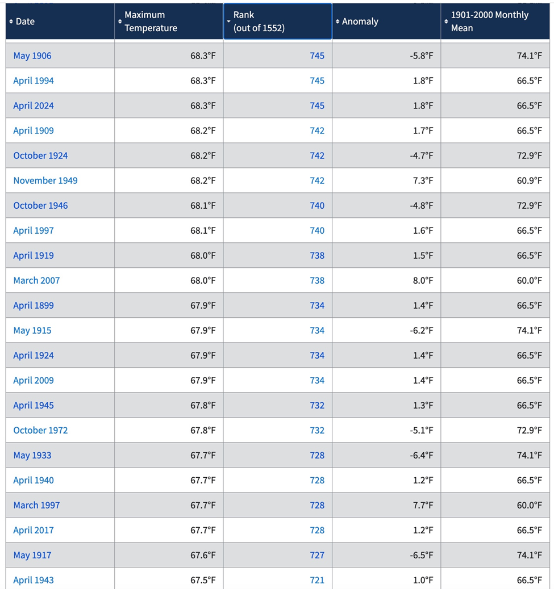Open the May 1906 date link

32,56
